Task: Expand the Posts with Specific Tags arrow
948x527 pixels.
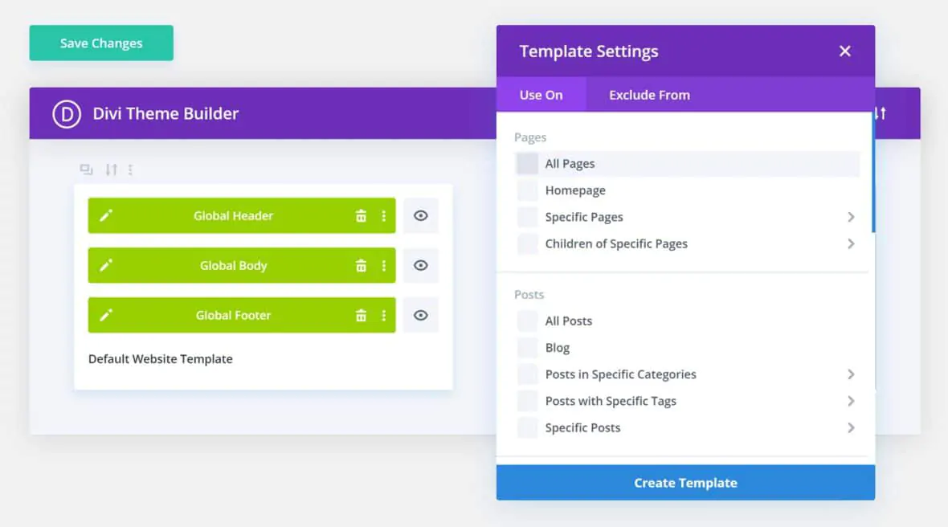Action: 851,401
